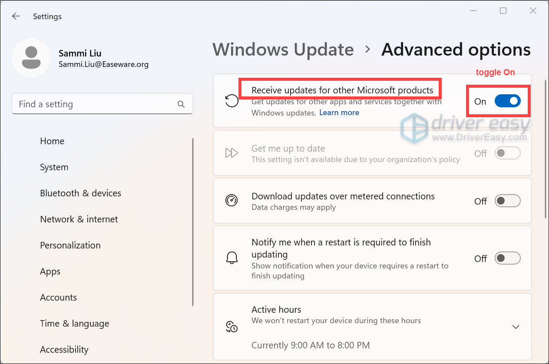Open the Learn more link
The width and height of the screenshot is (549, 364).
[x=339, y=113]
